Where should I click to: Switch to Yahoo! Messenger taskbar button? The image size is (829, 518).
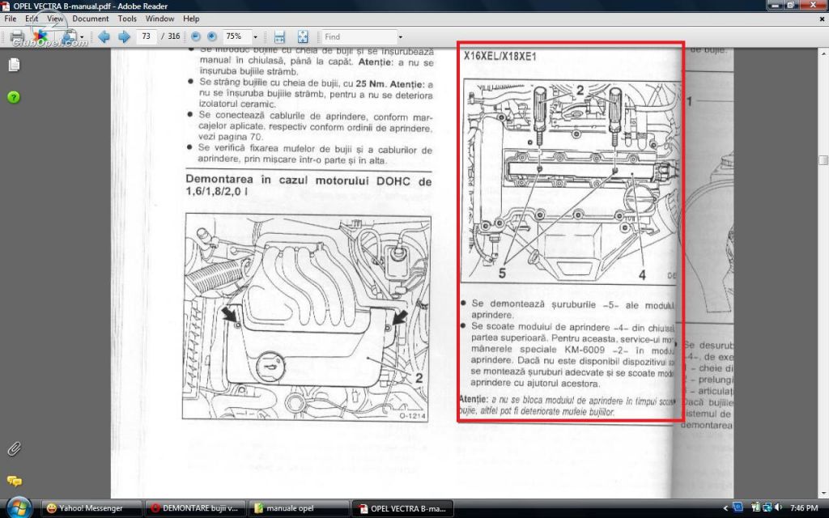[x=91, y=508]
